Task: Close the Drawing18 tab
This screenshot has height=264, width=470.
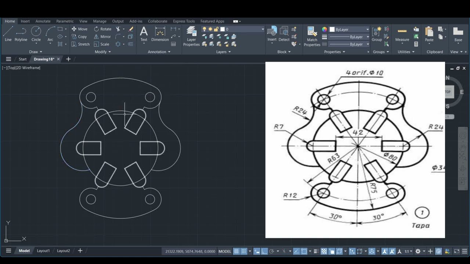Action: (58, 59)
